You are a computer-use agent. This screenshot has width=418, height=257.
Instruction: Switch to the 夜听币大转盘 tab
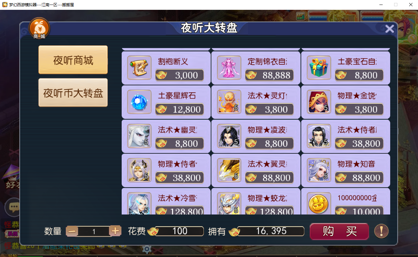coord(73,93)
